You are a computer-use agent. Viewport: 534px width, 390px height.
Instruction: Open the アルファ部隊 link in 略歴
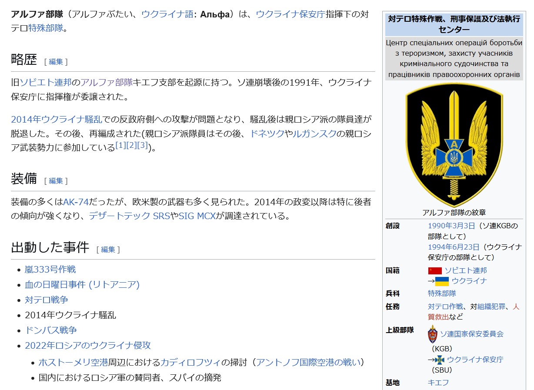click(107, 82)
